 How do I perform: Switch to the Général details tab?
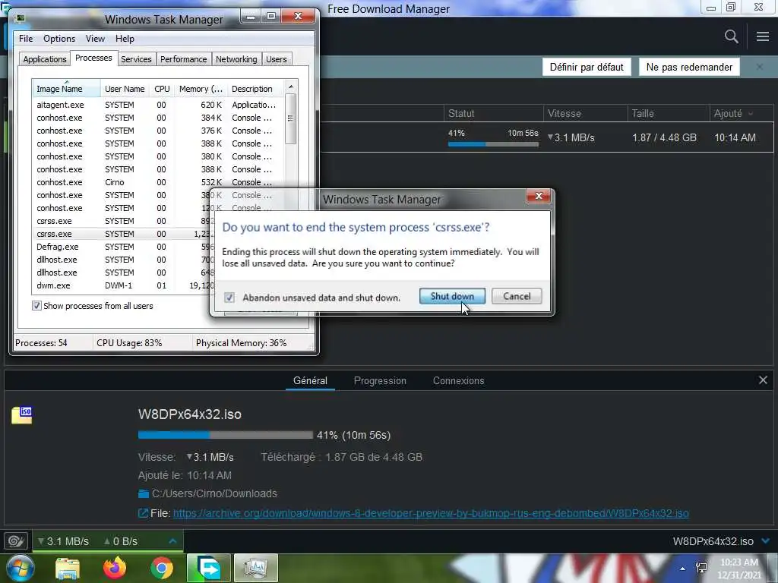click(310, 381)
